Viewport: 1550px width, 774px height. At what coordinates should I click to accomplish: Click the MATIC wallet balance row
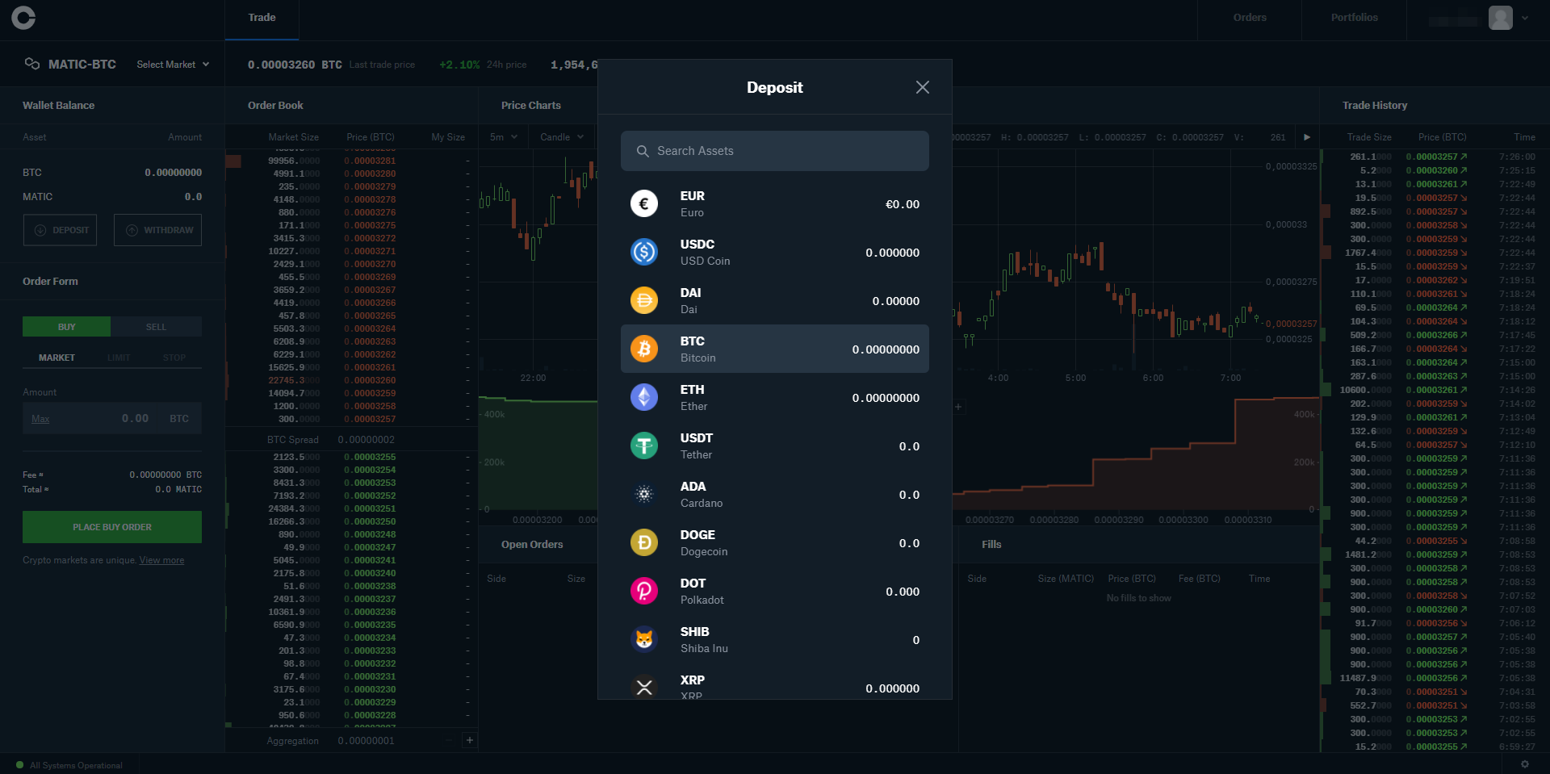tap(112, 197)
